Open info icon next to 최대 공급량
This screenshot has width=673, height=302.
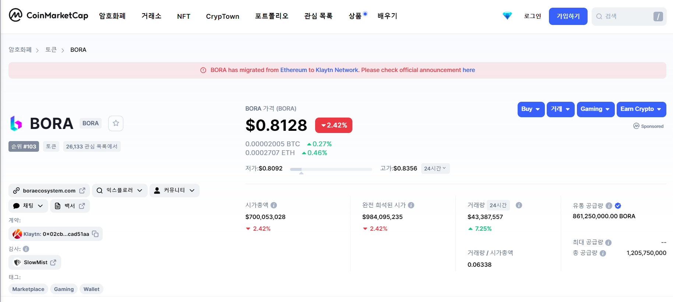click(x=608, y=242)
